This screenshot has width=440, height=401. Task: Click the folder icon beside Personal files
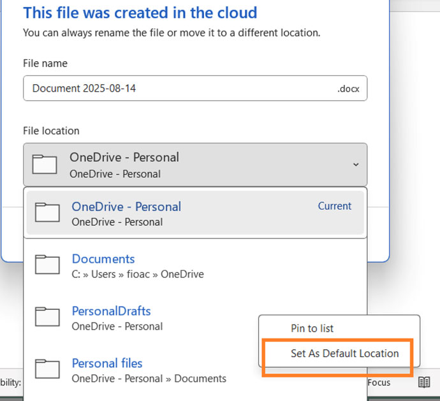(x=47, y=368)
